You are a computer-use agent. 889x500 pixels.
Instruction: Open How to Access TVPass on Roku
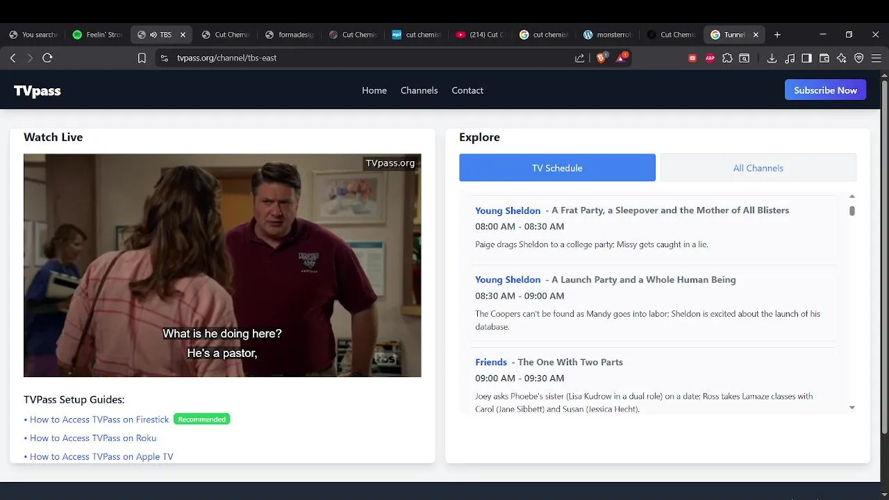click(93, 438)
